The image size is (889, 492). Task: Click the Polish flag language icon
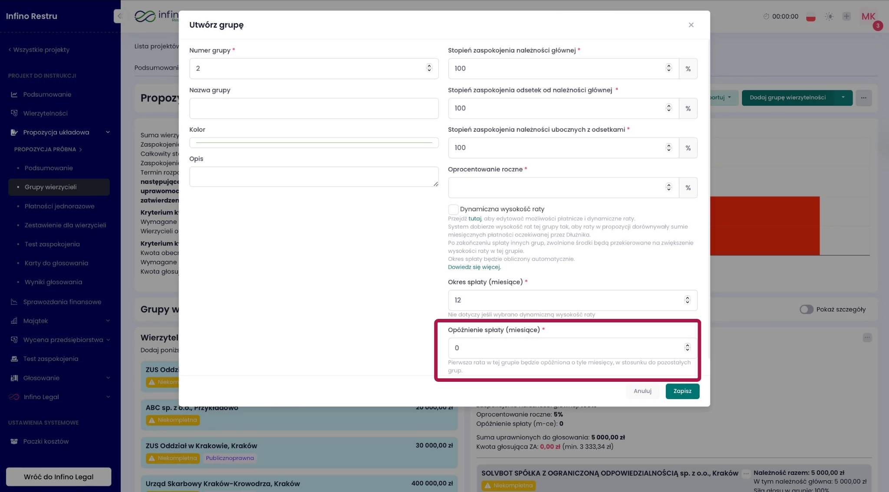coord(810,16)
